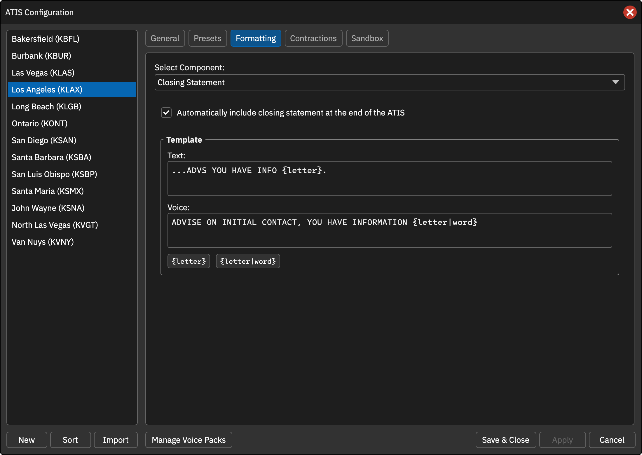Open Manage Voice Packs
Screen dimensions: 642x455
189,440
